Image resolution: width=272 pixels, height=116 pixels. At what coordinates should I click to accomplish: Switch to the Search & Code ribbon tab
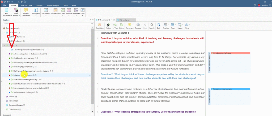(26, 5)
